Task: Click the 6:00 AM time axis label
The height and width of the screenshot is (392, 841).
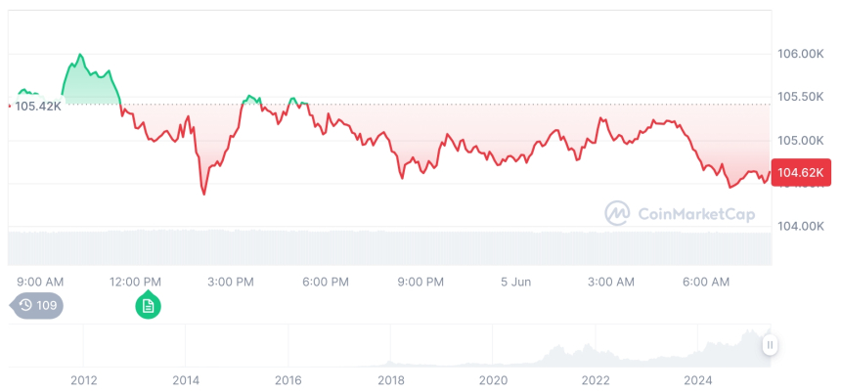Action: coord(705,282)
